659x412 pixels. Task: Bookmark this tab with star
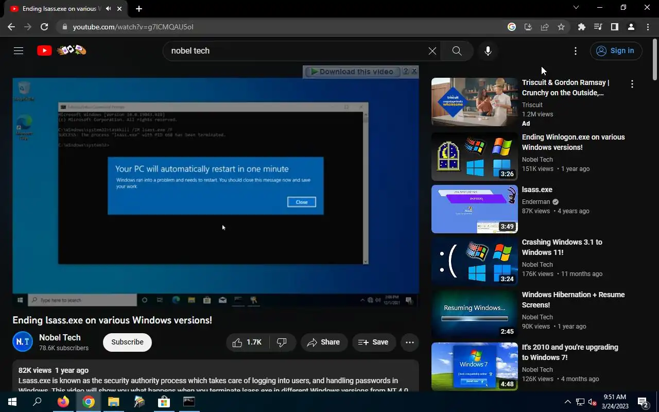click(561, 27)
